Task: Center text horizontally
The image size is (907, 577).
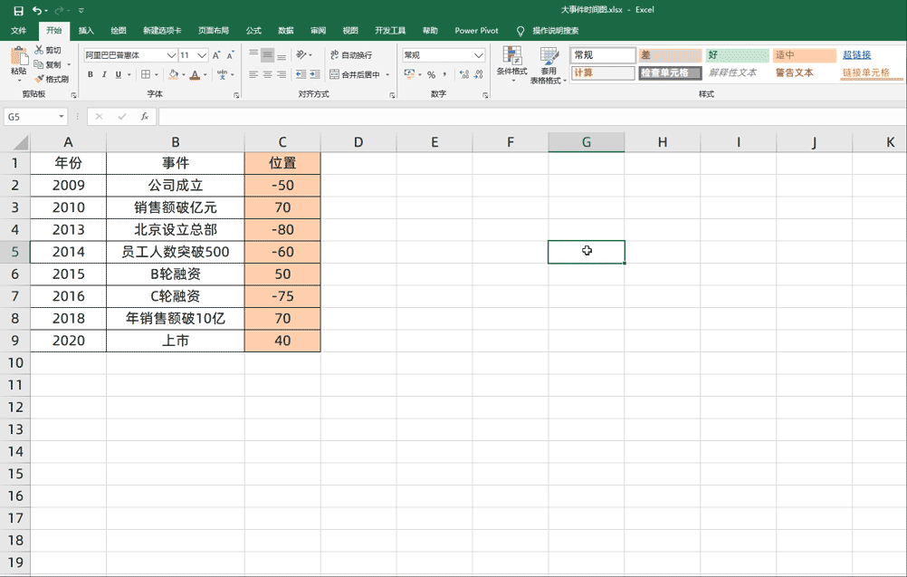Action: click(x=267, y=74)
